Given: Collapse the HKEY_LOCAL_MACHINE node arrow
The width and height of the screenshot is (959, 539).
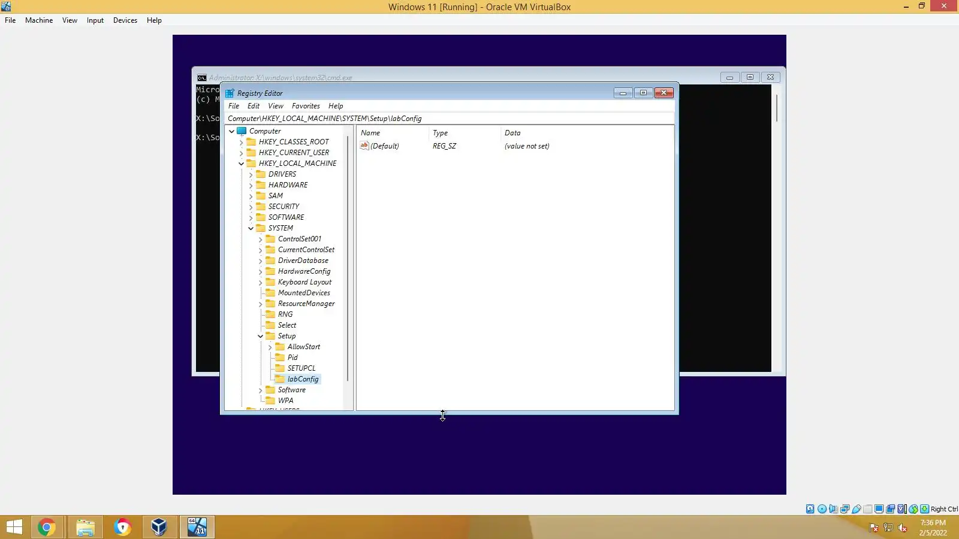Looking at the screenshot, I should coord(242,163).
